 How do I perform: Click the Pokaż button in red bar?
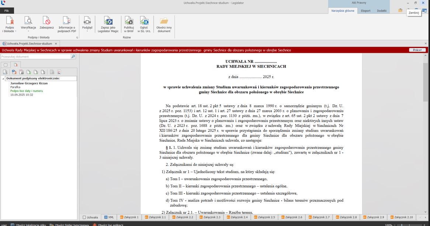[x=417, y=50]
